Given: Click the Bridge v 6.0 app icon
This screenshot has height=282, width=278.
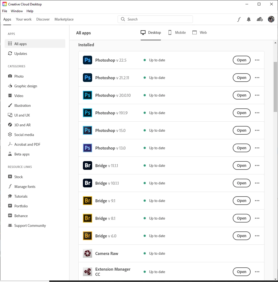Looking at the screenshot, I should point(88,236).
